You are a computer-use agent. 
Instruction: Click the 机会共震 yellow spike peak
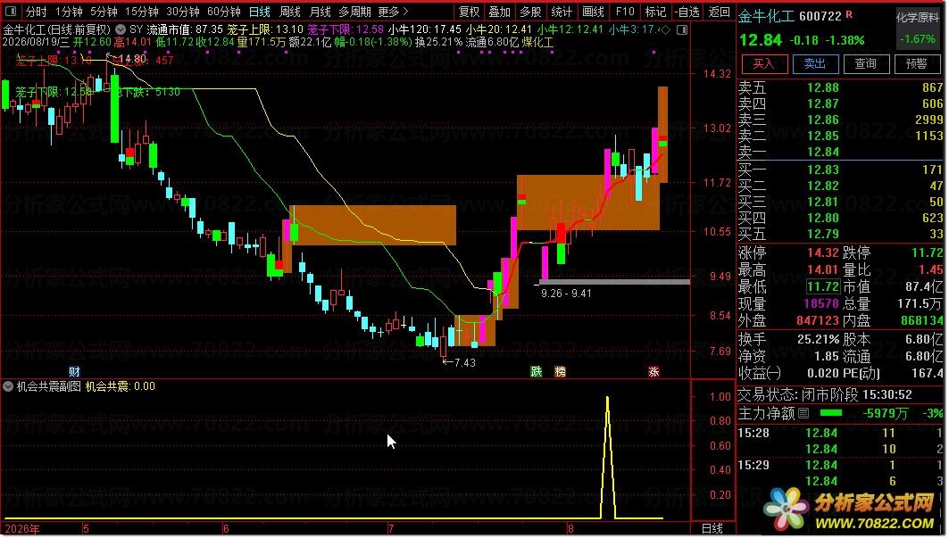click(x=607, y=398)
